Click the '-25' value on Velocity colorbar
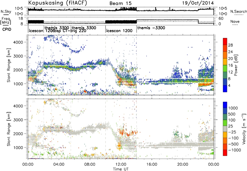The height and width of the screenshot is (171, 247). pyautogui.click(x=232, y=132)
